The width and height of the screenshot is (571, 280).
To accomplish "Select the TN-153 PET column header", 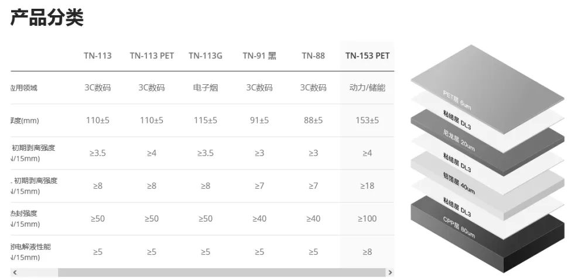I will (x=367, y=56).
